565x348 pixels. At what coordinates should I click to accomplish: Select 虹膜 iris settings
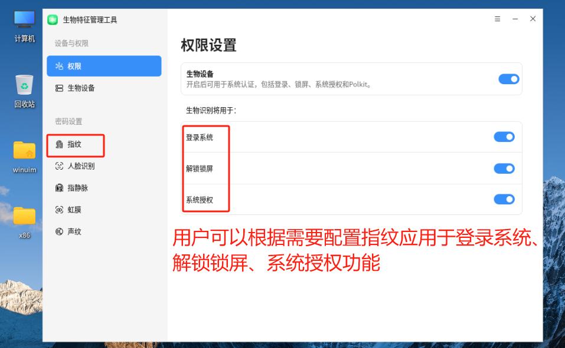(x=104, y=210)
